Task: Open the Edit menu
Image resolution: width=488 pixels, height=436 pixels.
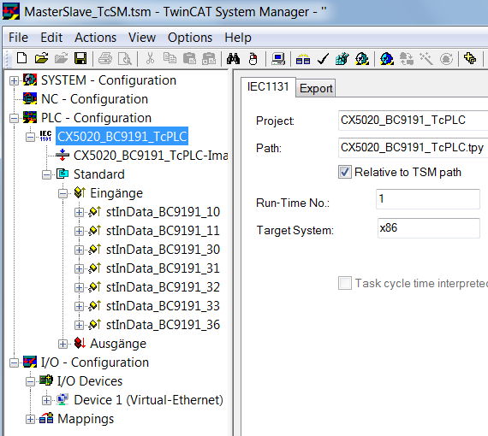Action: pos(51,38)
